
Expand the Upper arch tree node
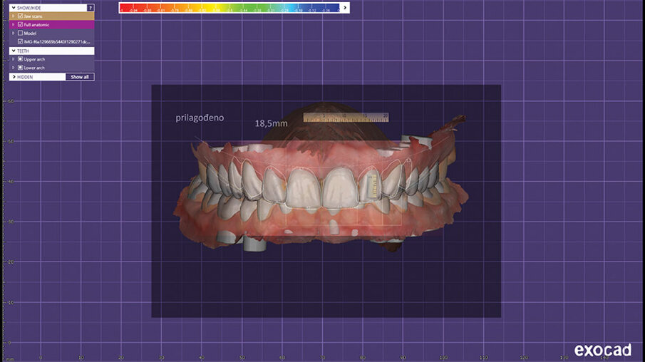[13, 59]
